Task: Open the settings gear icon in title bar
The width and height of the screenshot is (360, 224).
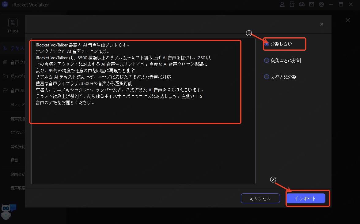Action: [321, 4]
